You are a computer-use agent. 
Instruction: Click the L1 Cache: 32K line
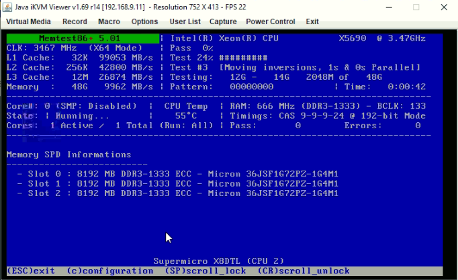coord(80,58)
